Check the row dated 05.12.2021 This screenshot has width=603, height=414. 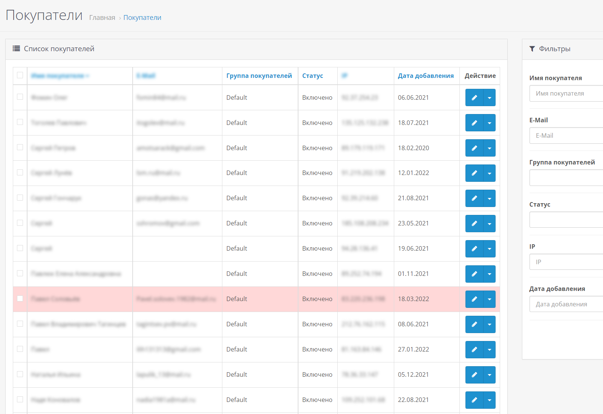20,374
